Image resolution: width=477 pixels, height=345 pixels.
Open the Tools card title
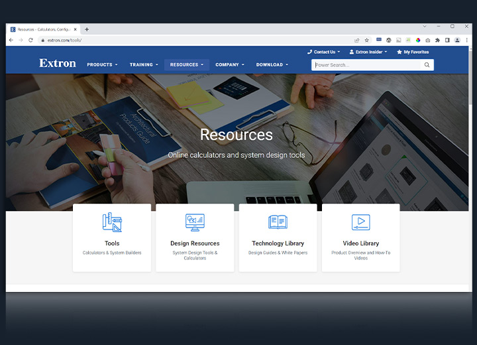coord(112,243)
